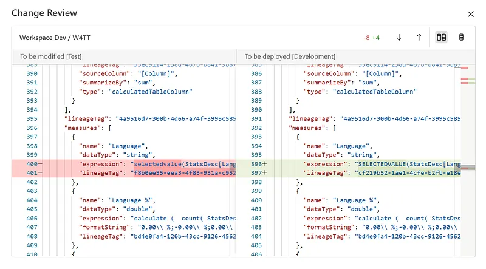Click the Workspace Dev / W4TT title
The height and width of the screenshot is (269, 486).
point(55,38)
